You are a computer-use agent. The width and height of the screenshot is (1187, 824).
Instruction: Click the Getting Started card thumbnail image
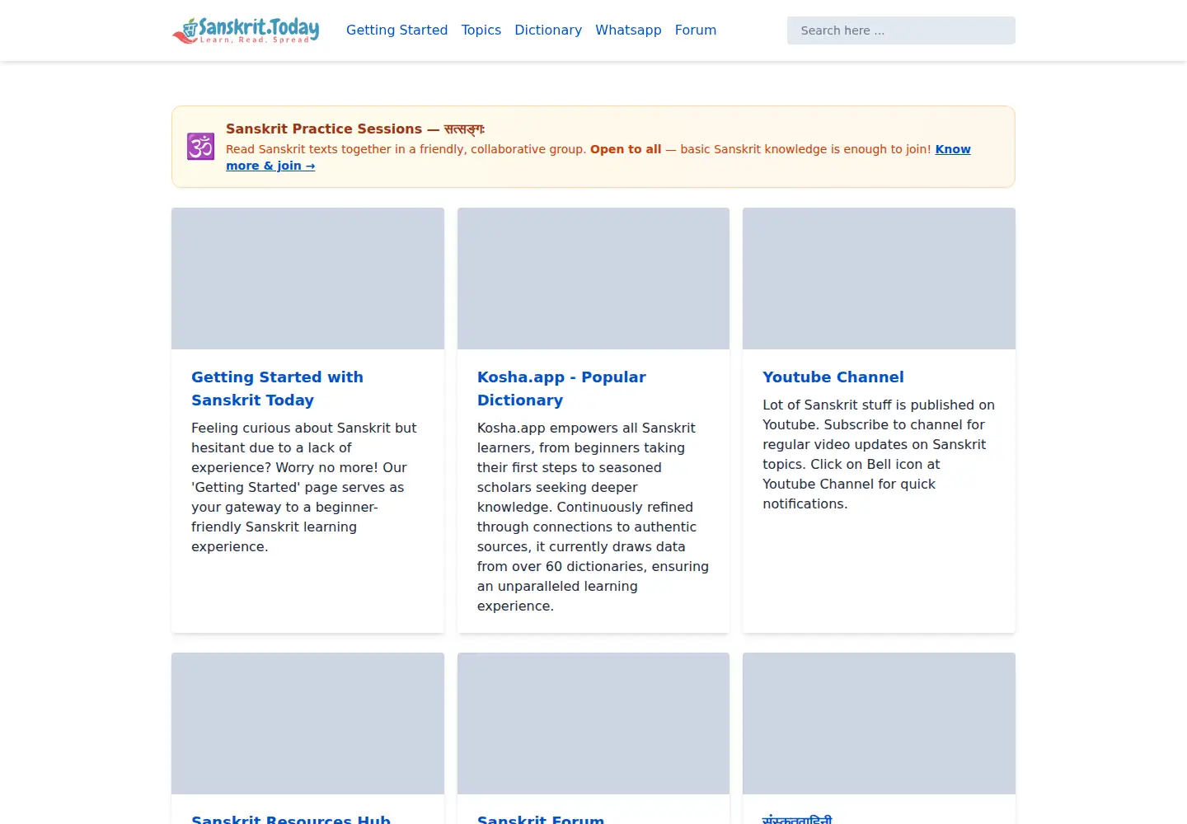pyautogui.click(x=307, y=279)
